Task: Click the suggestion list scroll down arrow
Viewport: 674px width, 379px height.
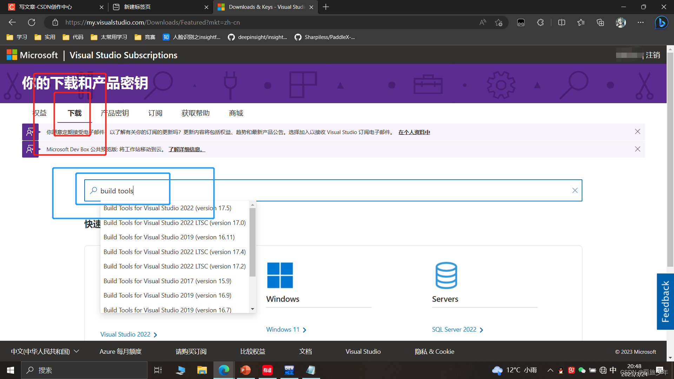Action: pos(252,309)
